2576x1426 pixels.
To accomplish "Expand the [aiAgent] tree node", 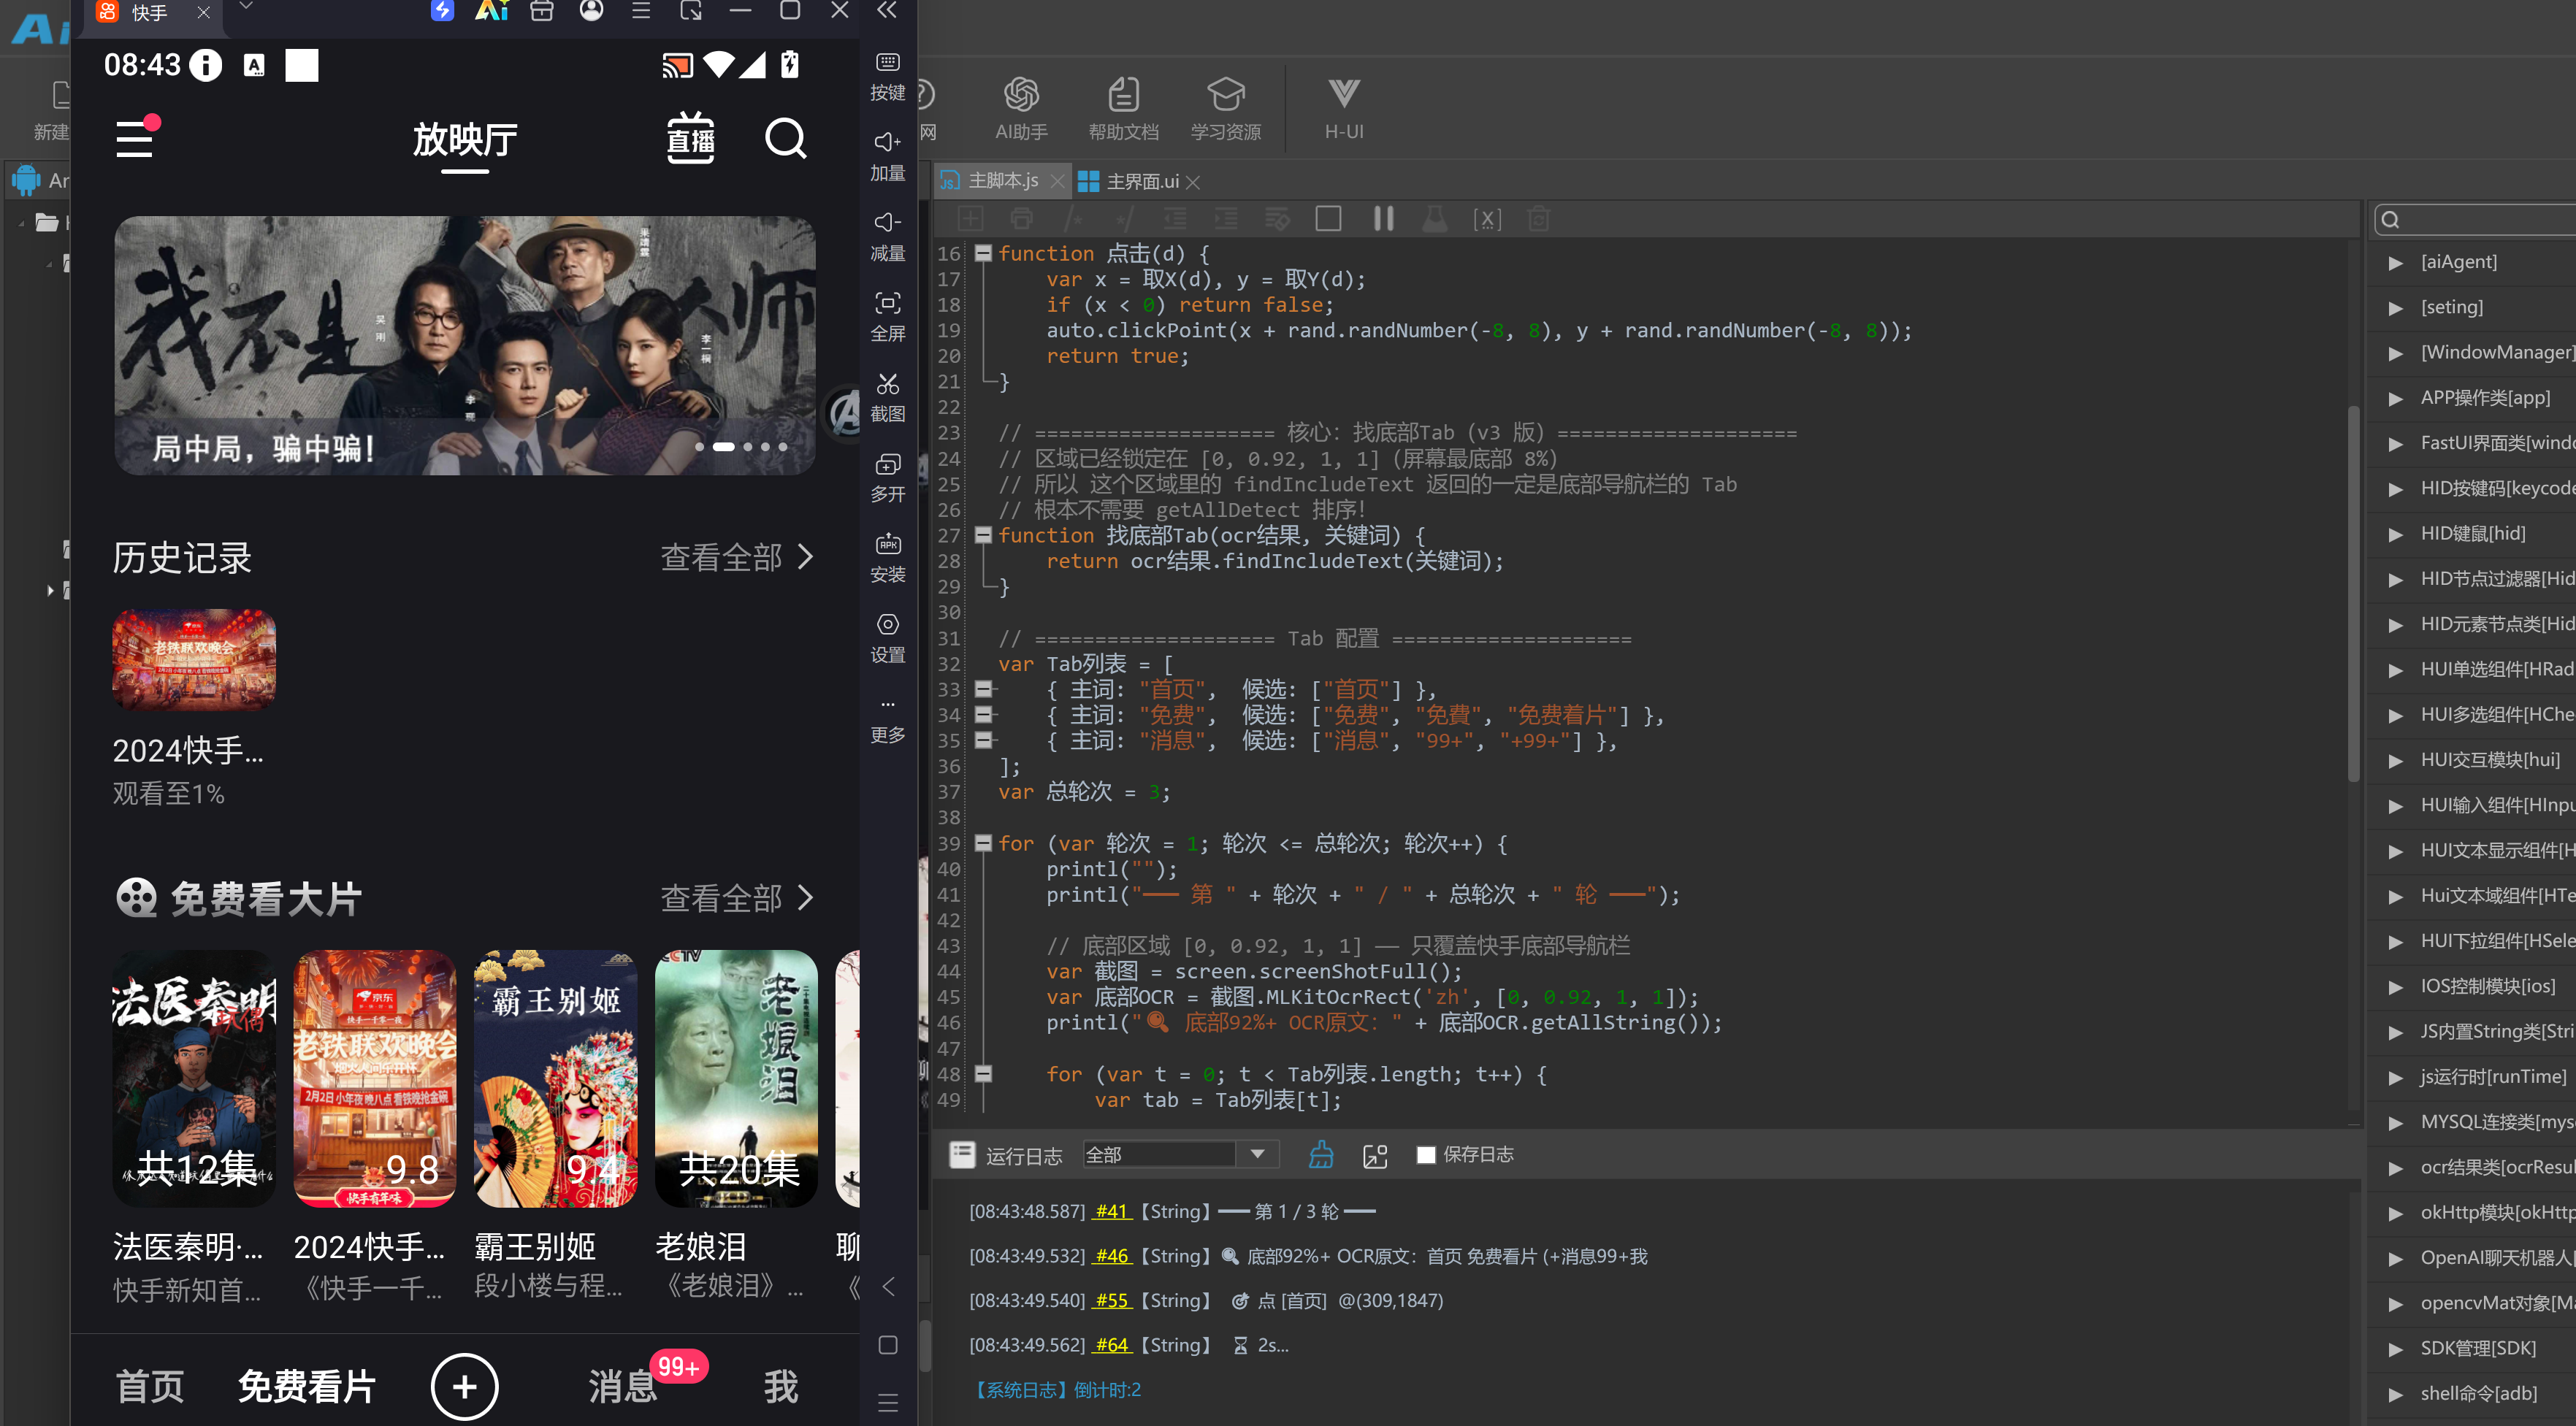I will click(2395, 262).
